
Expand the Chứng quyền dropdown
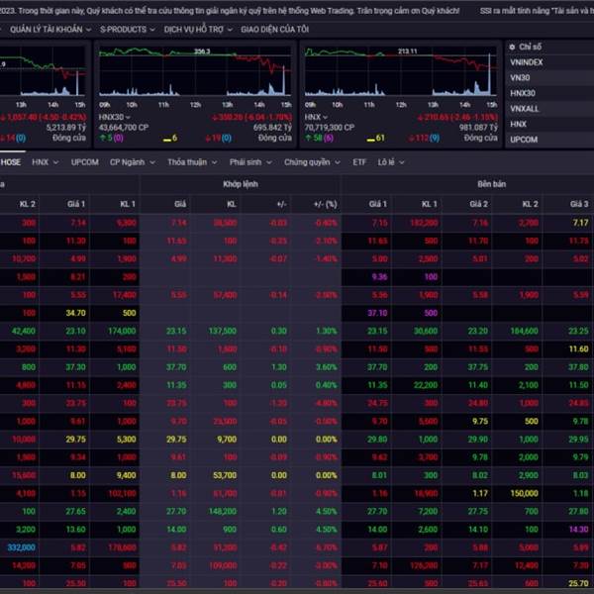pos(312,162)
